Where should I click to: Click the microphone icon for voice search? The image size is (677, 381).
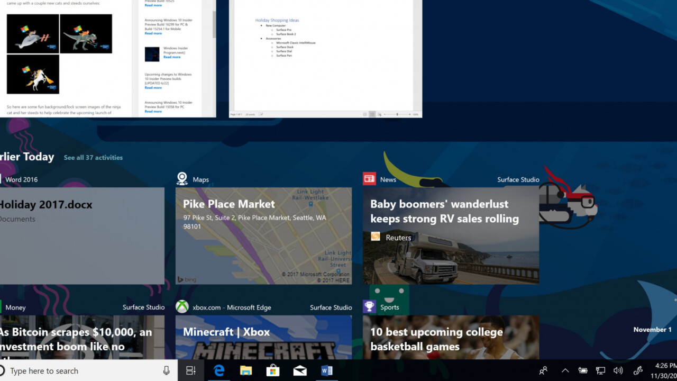tap(166, 370)
